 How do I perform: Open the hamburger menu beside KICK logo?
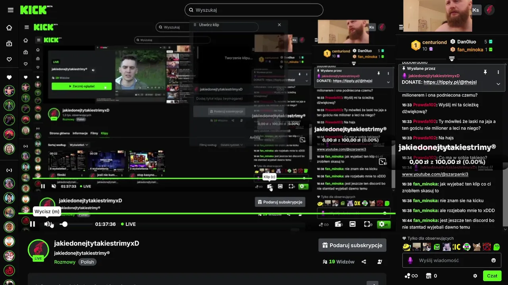click(x=11, y=10)
